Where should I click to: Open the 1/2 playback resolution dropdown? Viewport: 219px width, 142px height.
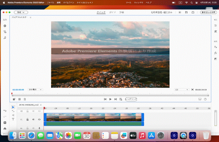tap(182, 90)
